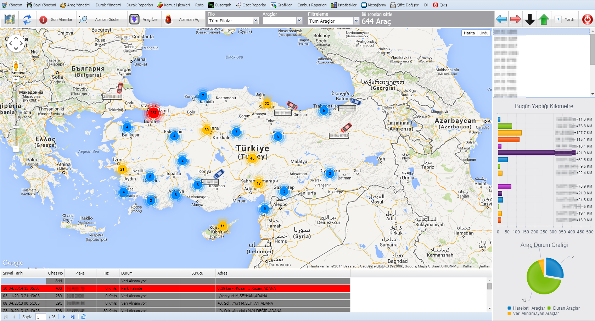
Task: Click the map pan control
Action: [16, 44]
